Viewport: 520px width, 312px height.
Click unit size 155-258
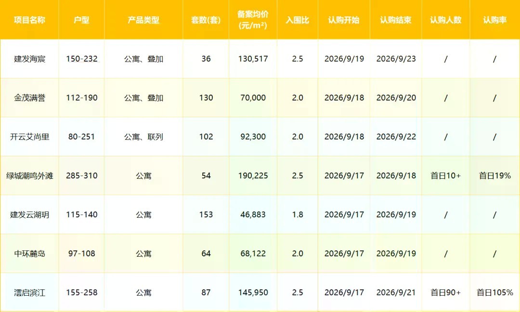pos(81,293)
